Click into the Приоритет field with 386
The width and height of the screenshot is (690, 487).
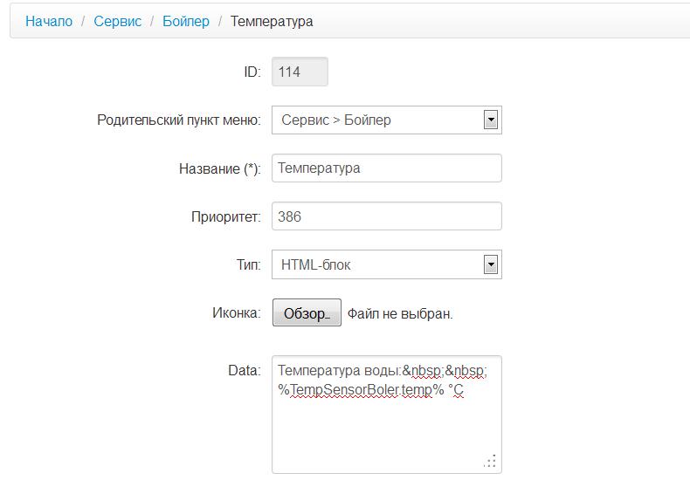(387, 216)
